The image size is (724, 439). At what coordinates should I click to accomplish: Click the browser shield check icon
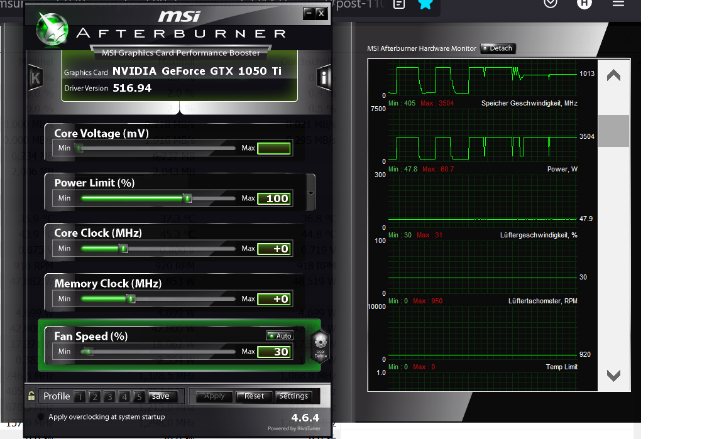[x=551, y=4]
